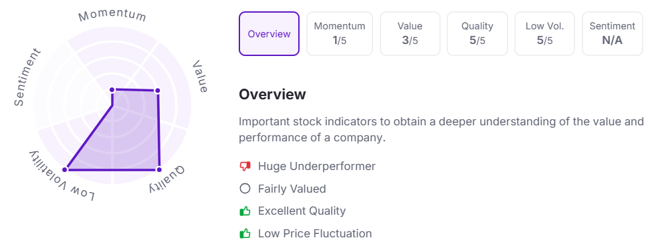The height and width of the screenshot is (244, 656).
Task: Select the Momentum data point on radar
Action: point(112,90)
